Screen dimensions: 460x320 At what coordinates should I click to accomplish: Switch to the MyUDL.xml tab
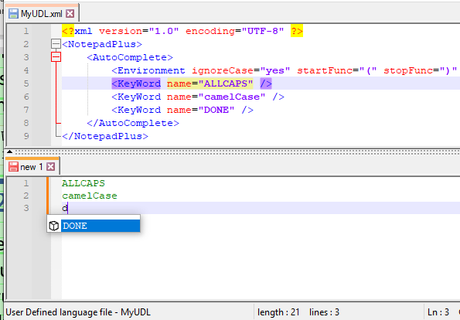pos(42,13)
